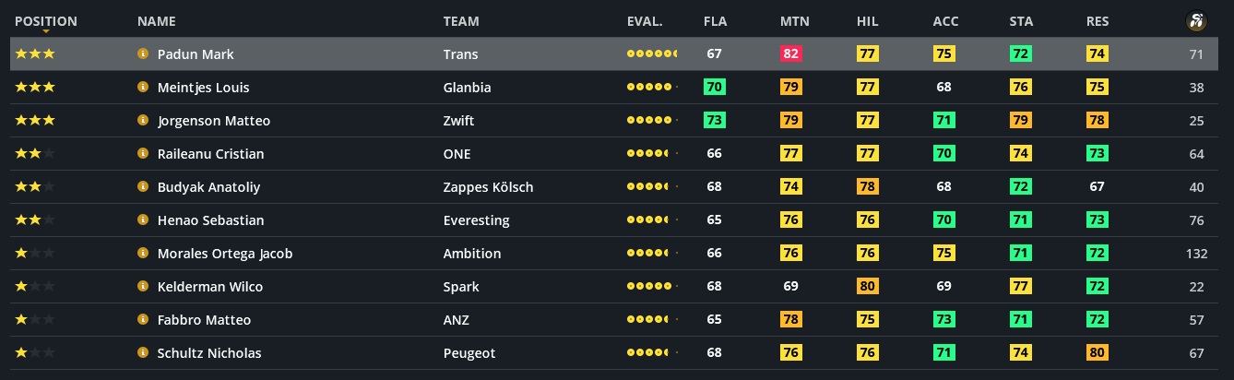Click the info icon for Jorgenson Matteo
1234x380 pixels.
[x=143, y=121]
